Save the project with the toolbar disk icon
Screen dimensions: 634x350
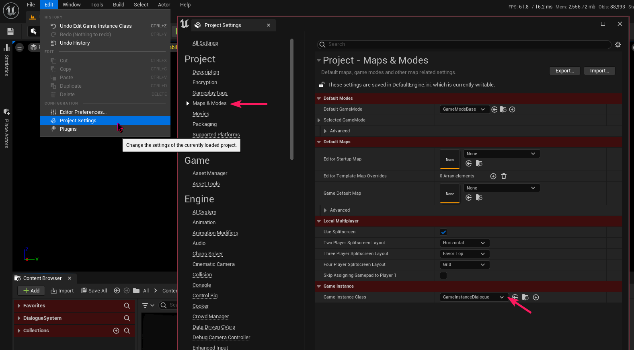point(10,31)
